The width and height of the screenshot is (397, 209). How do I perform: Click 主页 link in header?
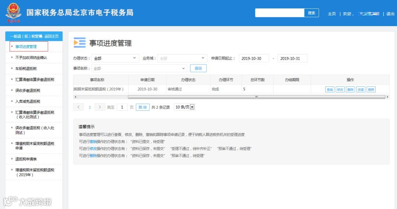(x=332, y=14)
